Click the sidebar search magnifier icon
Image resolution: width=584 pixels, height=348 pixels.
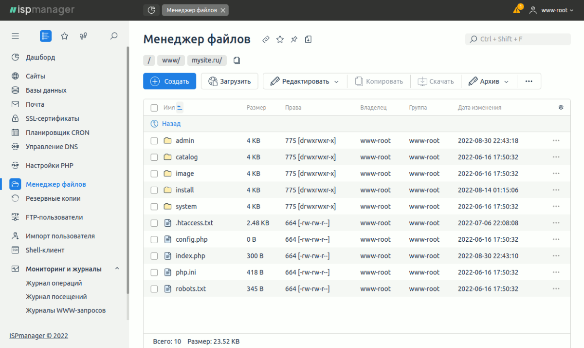click(x=114, y=36)
